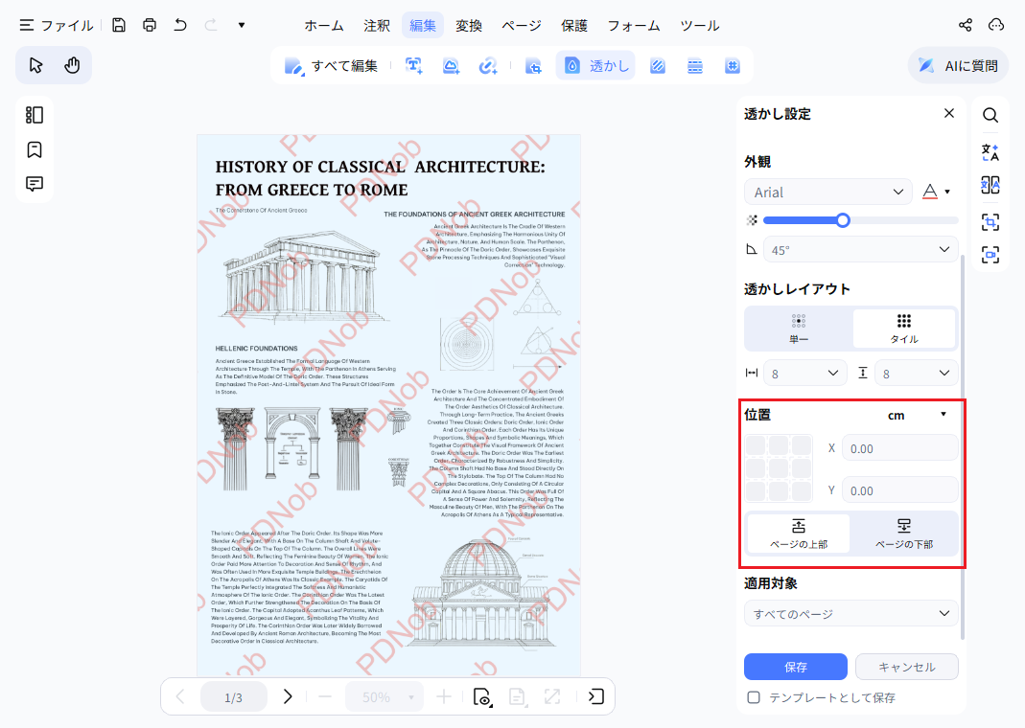Click the キャンセル button
Image resolution: width=1025 pixels, height=728 pixels.
point(907,667)
